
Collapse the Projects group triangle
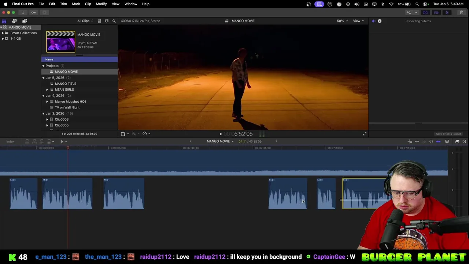tap(43, 66)
